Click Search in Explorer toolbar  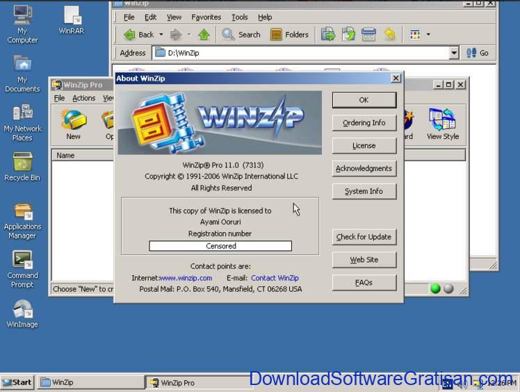241,35
